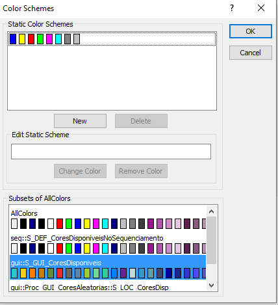
Task: Click the dark gray swatch in the static scheme
Action: click(68, 39)
